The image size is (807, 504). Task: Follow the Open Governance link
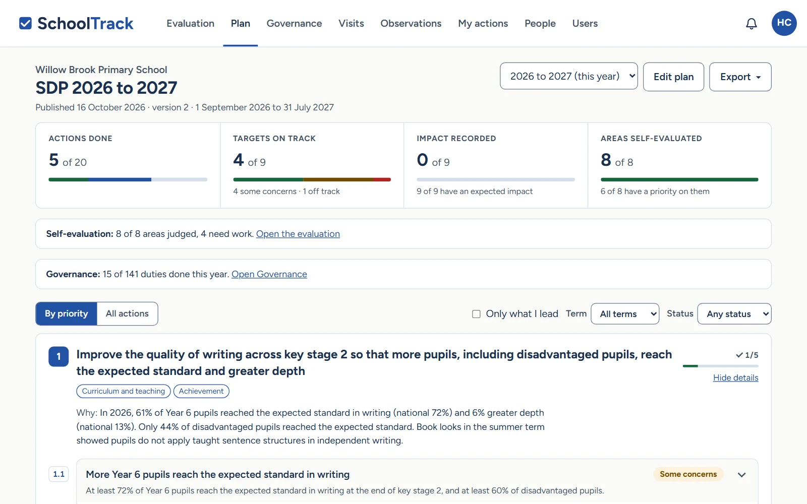coord(269,274)
